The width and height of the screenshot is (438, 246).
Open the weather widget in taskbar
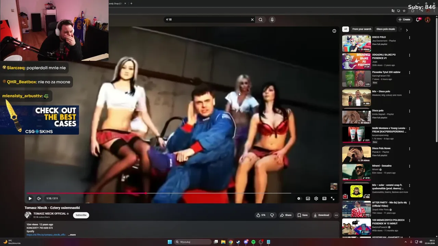12,242
